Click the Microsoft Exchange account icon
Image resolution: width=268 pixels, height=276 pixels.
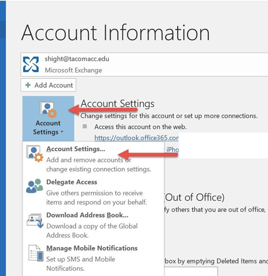31,65
